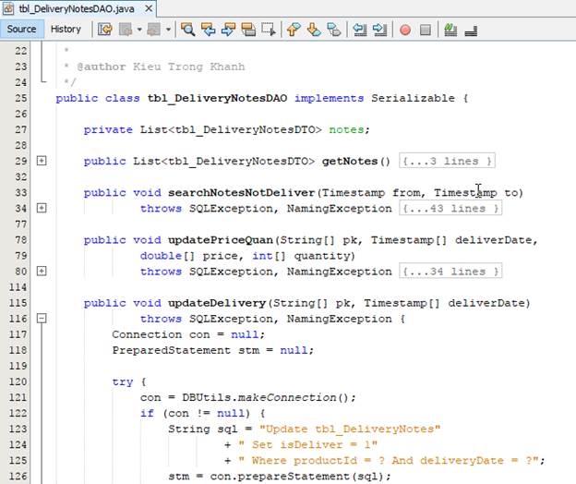Click the greyed-out Back navigation icon
The height and width of the screenshot is (484, 576).
pos(126,30)
